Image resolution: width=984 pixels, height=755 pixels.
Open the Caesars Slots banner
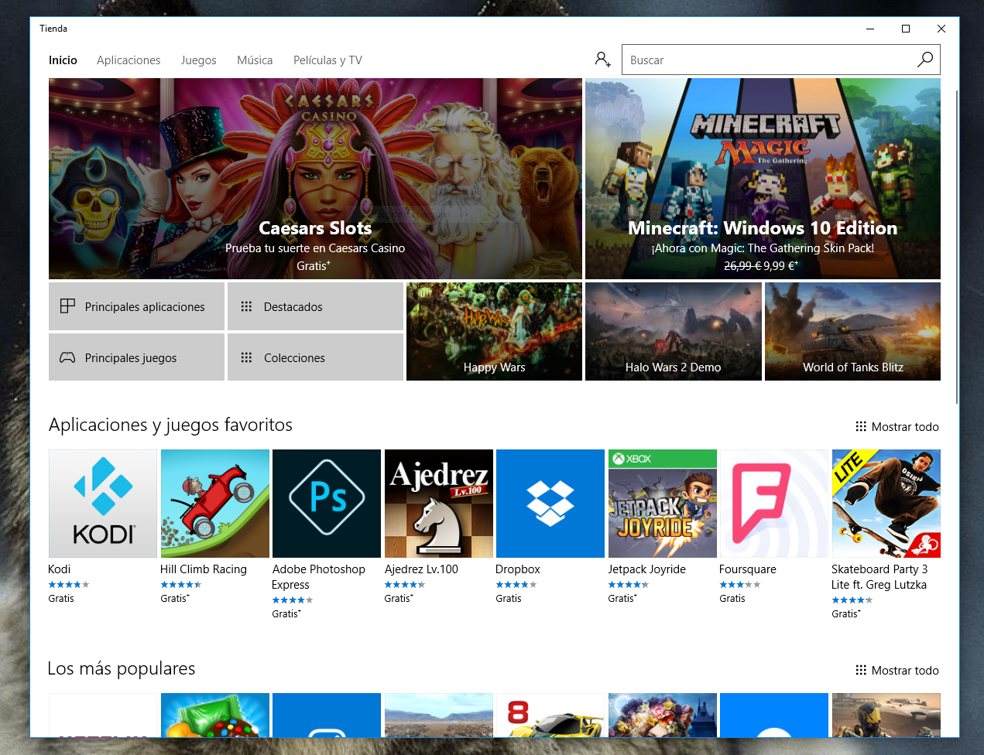click(315, 179)
